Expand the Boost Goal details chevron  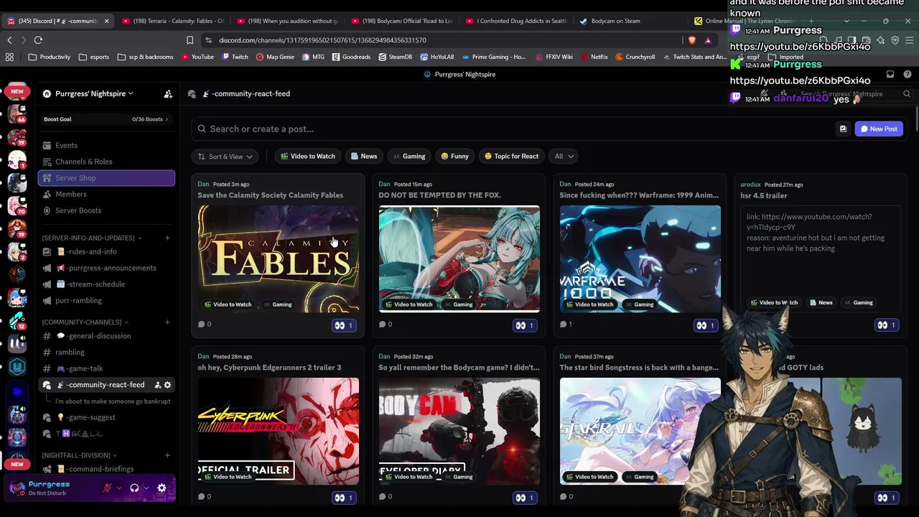(x=167, y=119)
